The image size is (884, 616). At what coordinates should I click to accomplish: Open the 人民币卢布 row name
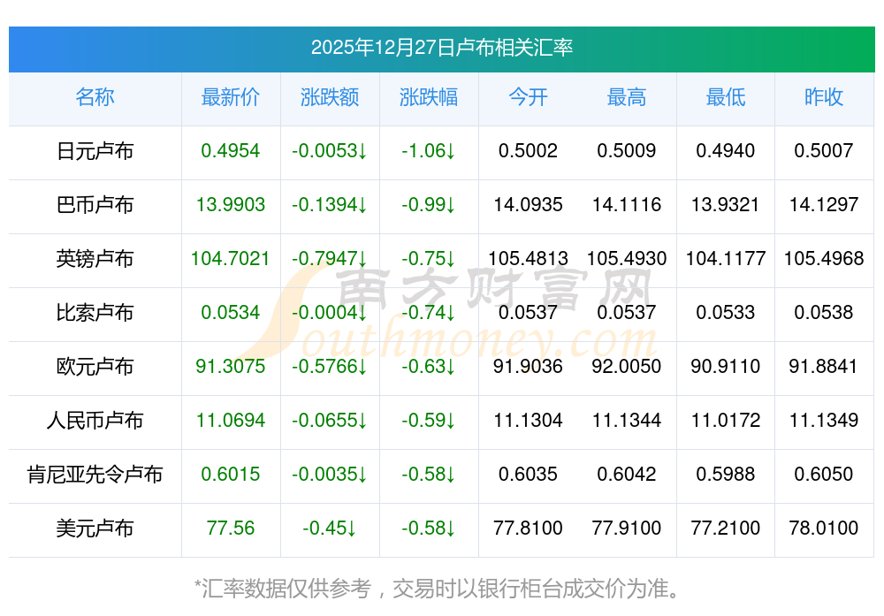[95, 421]
